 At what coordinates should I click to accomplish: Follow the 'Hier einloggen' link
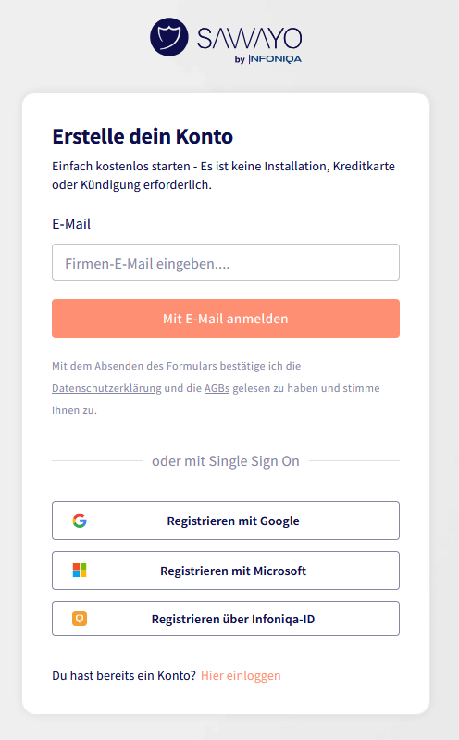click(241, 676)
